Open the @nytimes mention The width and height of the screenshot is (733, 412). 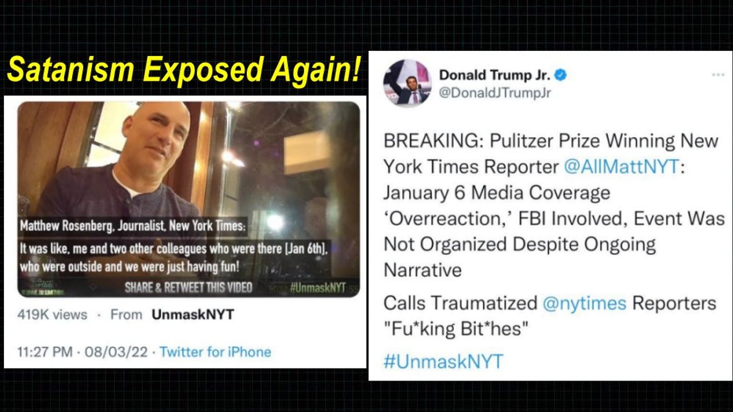(x=584, y=303)
